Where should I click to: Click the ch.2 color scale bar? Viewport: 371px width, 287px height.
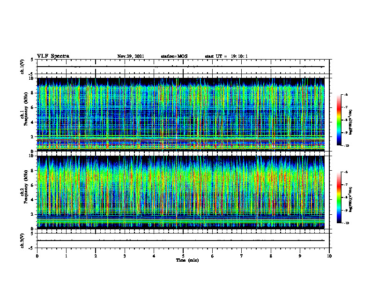(339, 197)
